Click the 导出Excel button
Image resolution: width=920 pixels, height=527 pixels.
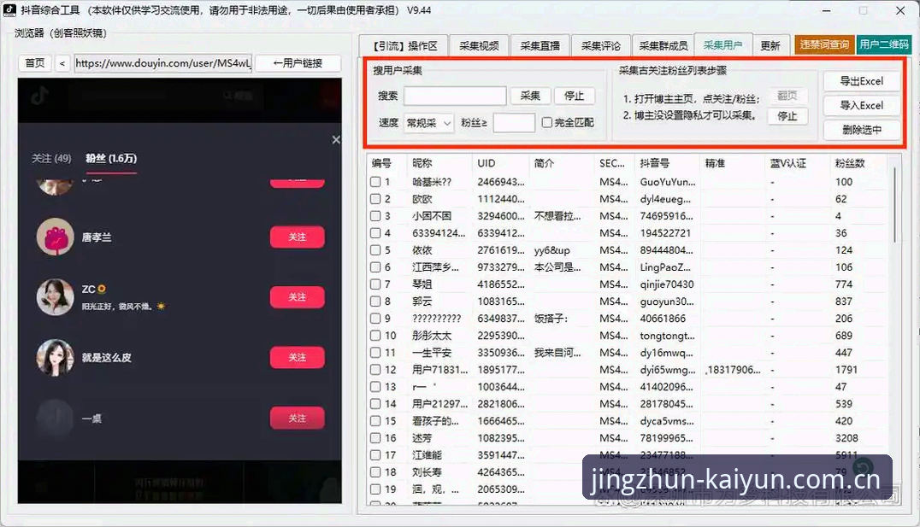coord(861,81)
